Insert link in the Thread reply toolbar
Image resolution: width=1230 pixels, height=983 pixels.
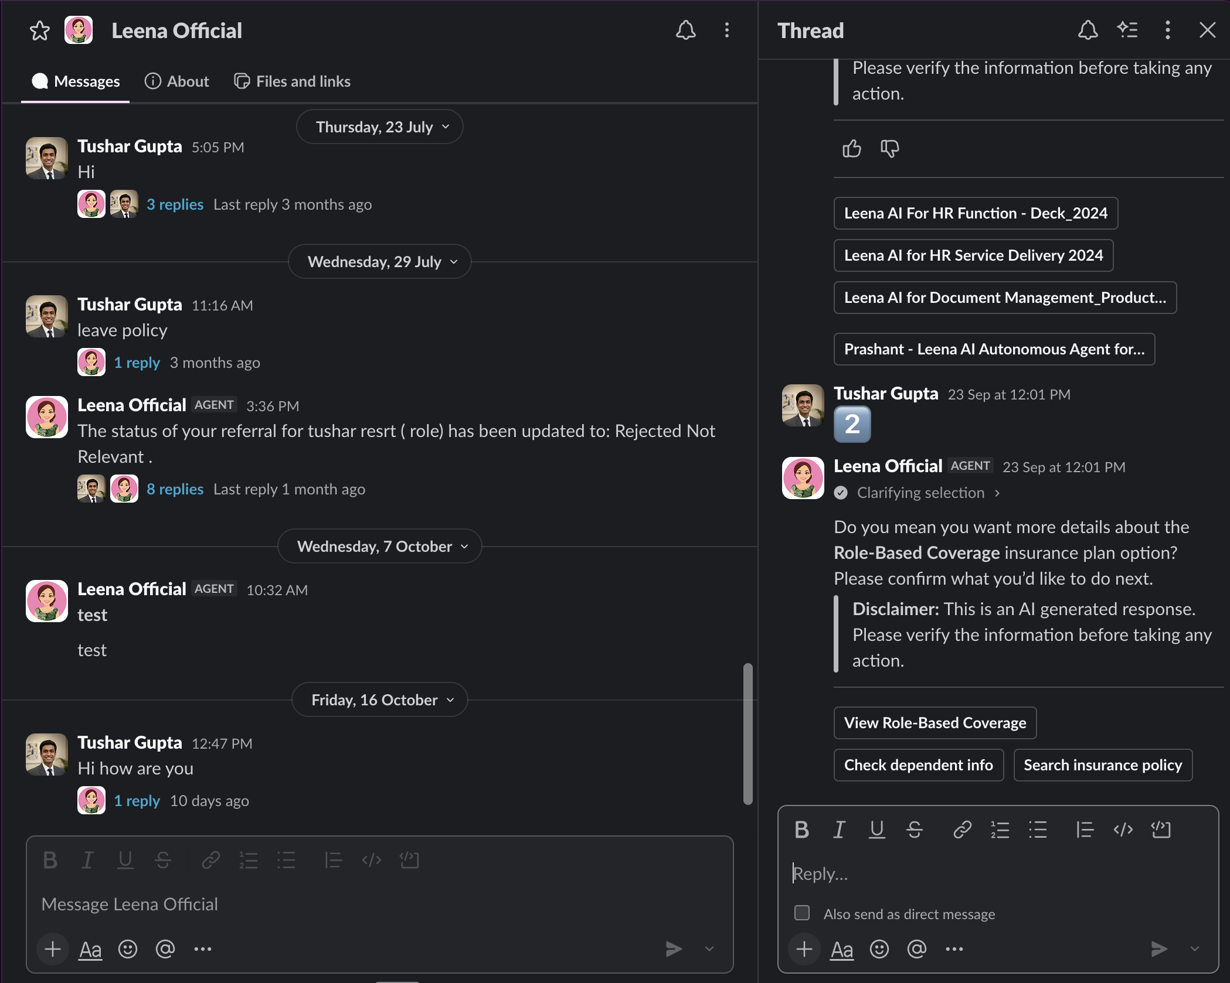pyautogui.click(x=962, y=830)
